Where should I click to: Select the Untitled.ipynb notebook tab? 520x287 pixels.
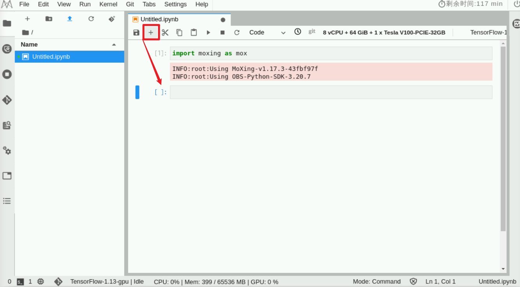180,19
